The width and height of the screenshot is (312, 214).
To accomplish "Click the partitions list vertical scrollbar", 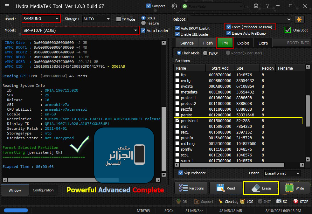I will (x=308, y=111).
